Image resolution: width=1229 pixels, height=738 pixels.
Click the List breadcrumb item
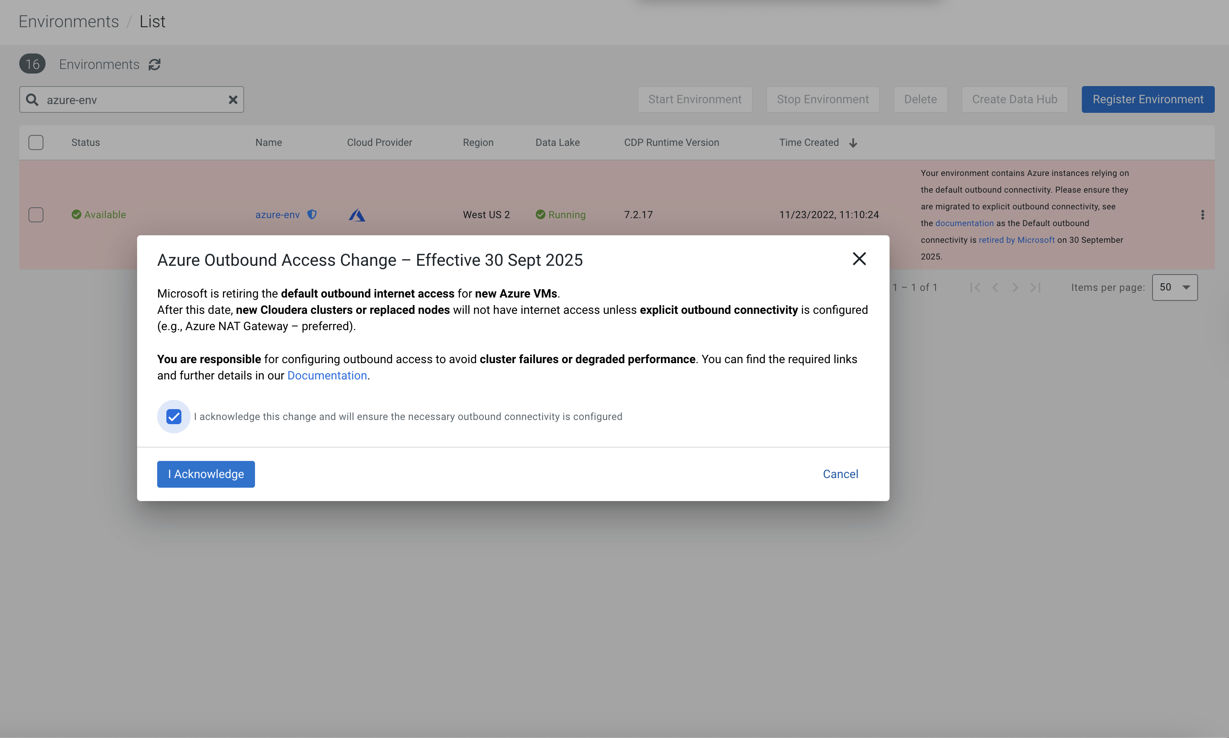(152, 22)
